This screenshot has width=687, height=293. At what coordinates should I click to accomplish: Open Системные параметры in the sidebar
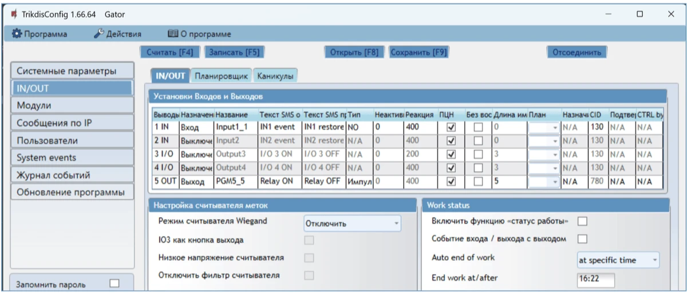[71, 72]
